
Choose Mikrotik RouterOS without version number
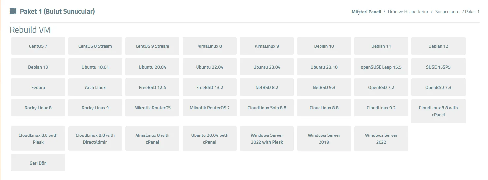(152, 108)
